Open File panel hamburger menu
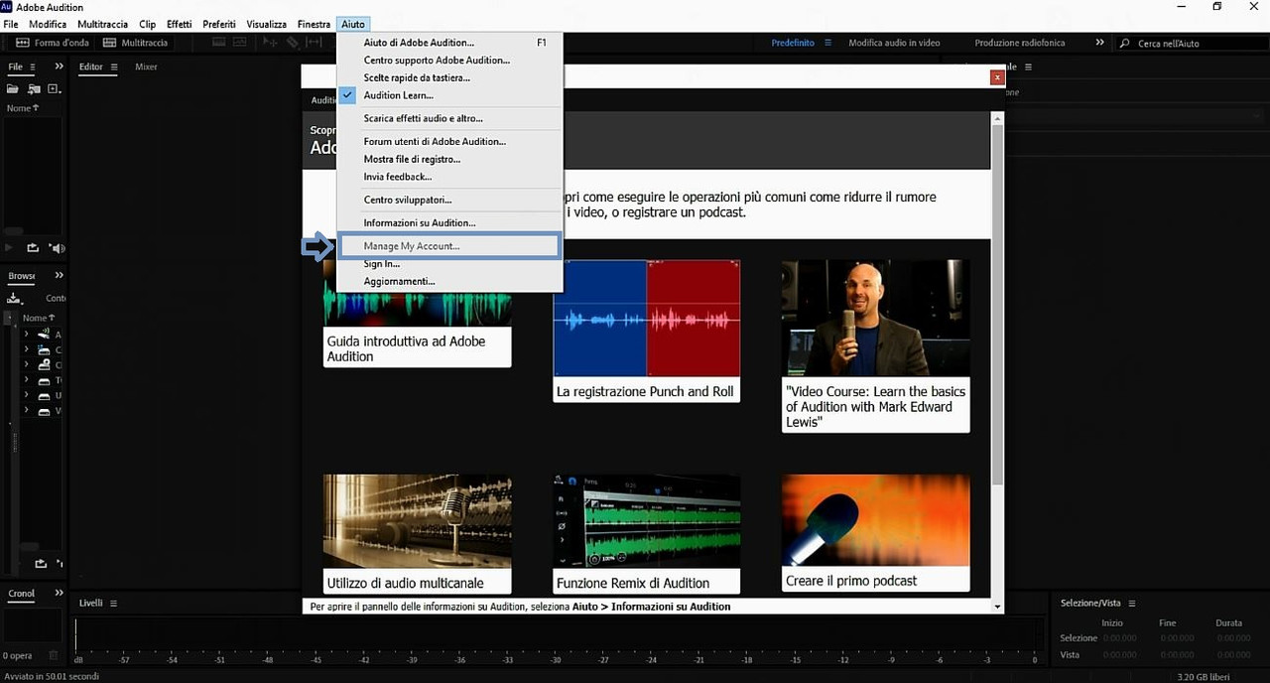 click(x=32, y=67)
